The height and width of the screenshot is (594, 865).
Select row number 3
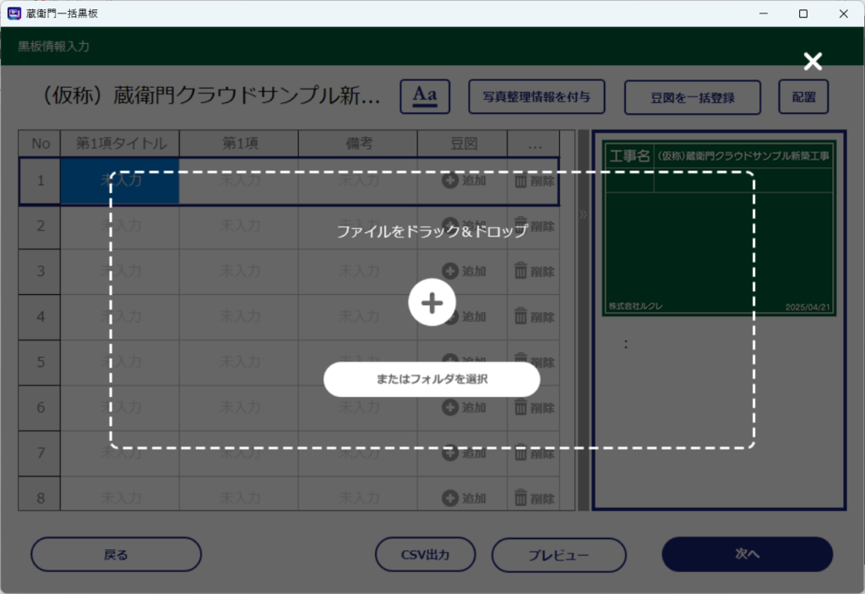(x=40, y=271)
